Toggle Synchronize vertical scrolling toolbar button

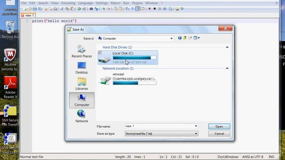click(115, 9)
